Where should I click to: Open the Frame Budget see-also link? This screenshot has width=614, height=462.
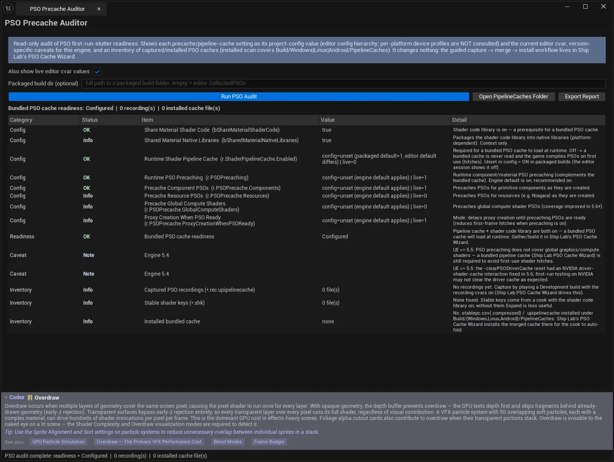[269, 442]
